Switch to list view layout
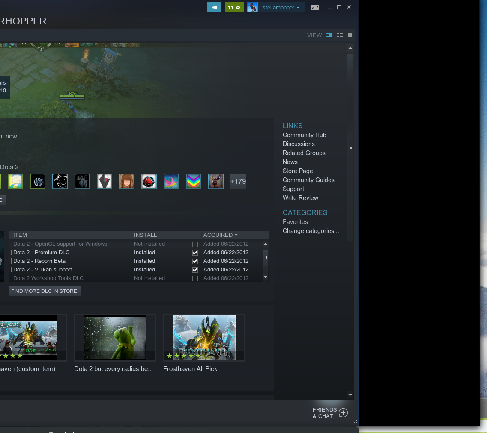 click(340, 35)
